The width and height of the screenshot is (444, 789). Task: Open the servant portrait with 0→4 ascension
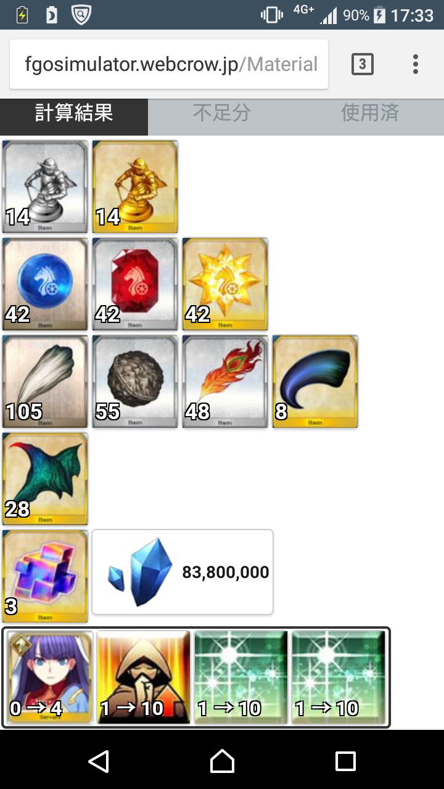(50, 677)
